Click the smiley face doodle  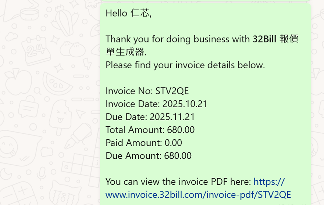click(x=8, y=145)
